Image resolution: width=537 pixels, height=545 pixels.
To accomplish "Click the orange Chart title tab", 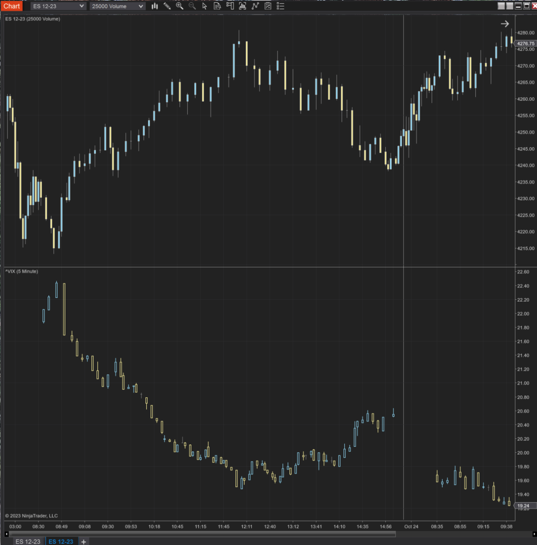I will pyautogui.click(x=11, y=6).
